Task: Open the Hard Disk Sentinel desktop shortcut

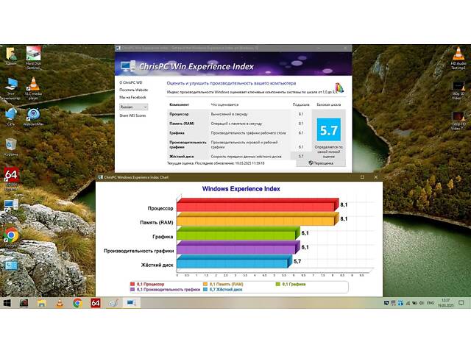Action: tap(33, 57)
